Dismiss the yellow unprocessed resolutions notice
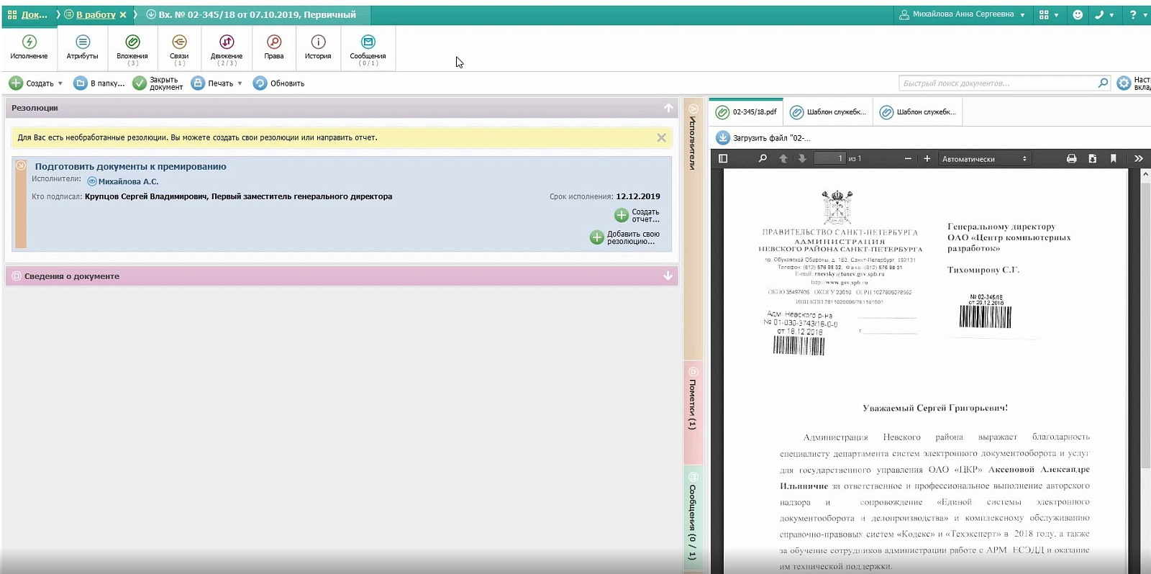Viewport: 1151px width, 574px height. (x=661, y=137)
